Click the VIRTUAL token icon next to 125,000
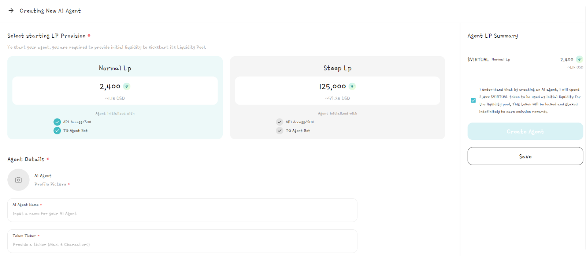This screenshot has height=256, width=586. (352, 86)
